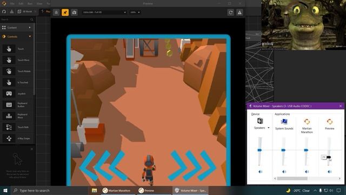Open the Windows Start menu
Image resolution: width=346 pixels, height=195 pixels.
click(x=5, y=190)
